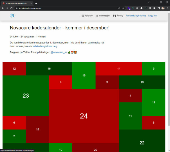The image size is (170, 152).
Task: Open the big red door 24
Action: point(84,116)
